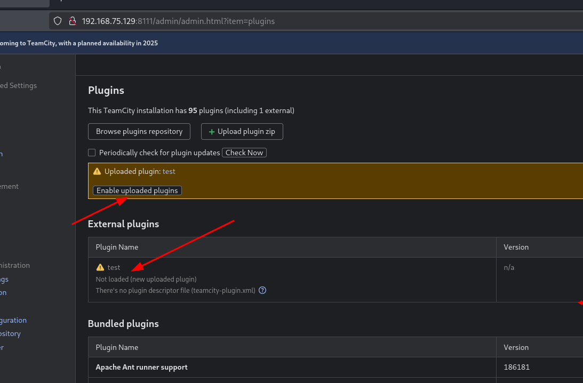
Task: Open the test link in Uploaded plugin banner
Action: (169, 171)
